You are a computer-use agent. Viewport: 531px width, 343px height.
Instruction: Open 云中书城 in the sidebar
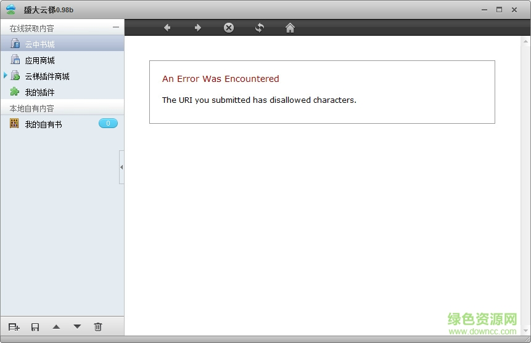tap(39, 44)
